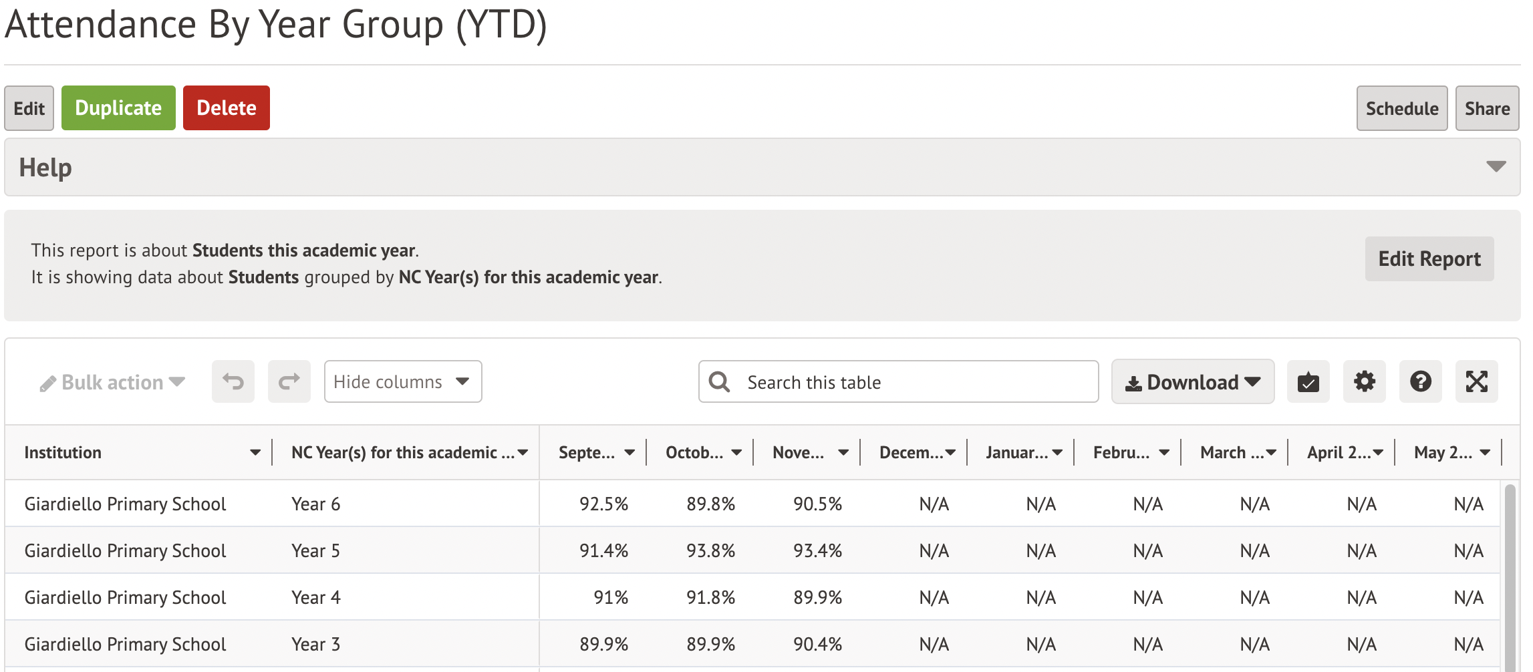Click the Edit Report button
The height and width of the screenshot is (672, 1533).
tap(1429, 259)
